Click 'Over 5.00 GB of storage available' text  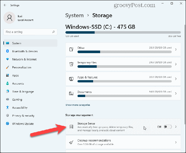[x=95, y=144]
